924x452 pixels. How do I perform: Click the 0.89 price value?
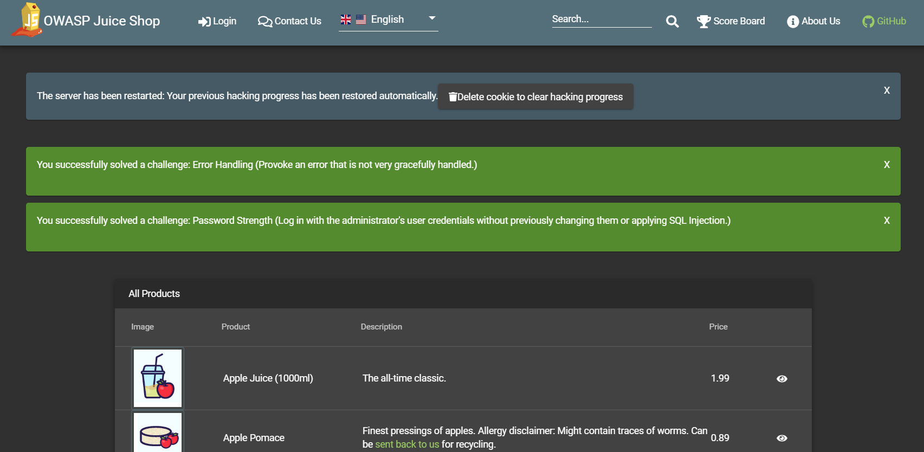pos(720,438)
